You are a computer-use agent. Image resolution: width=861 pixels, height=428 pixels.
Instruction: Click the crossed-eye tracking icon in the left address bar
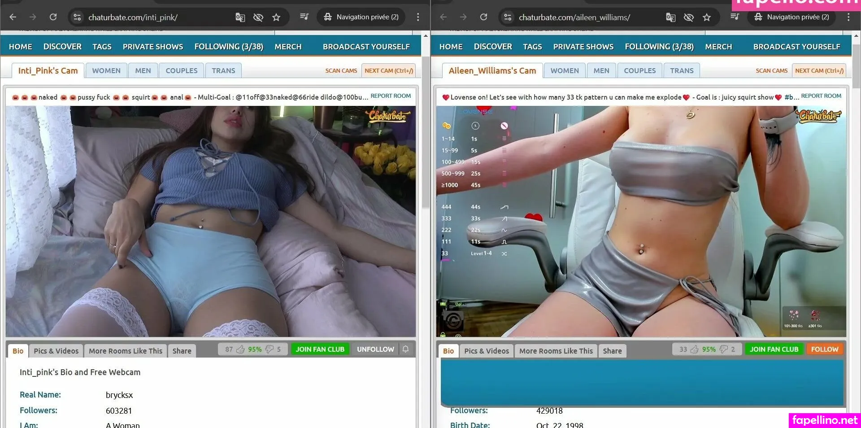[x=258, y=17]
